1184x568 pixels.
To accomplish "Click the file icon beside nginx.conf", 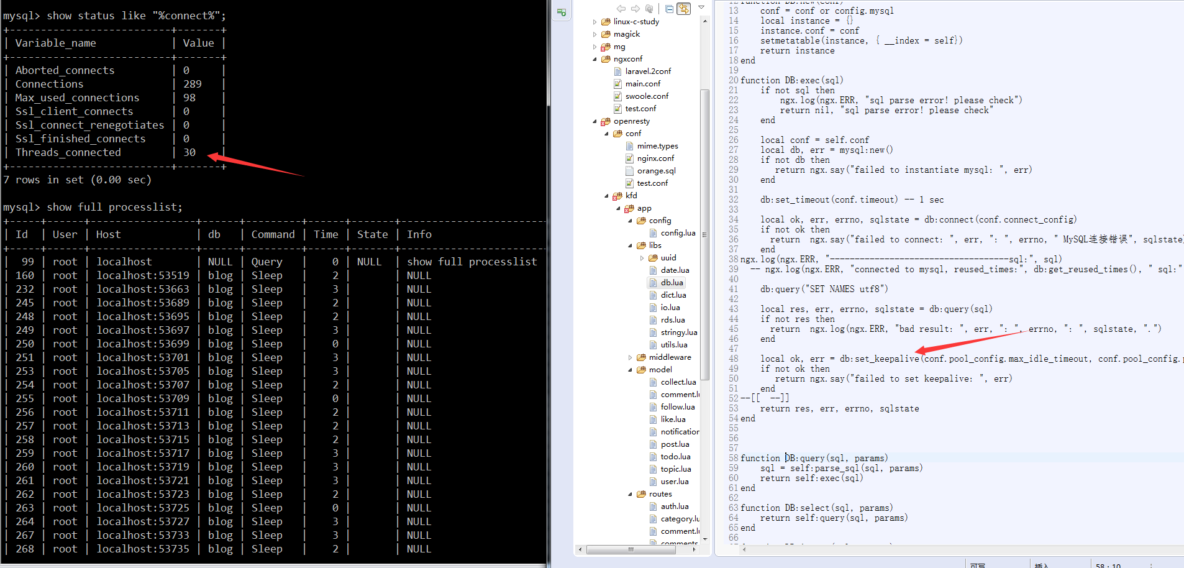I will pos(629,158).
